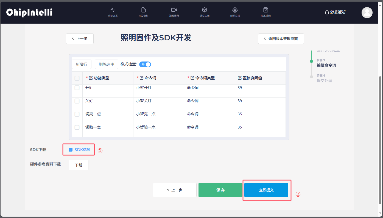Check the 调暗一点 row checkbox
This screenshot has height=218, width=383.
click(77, 127)
